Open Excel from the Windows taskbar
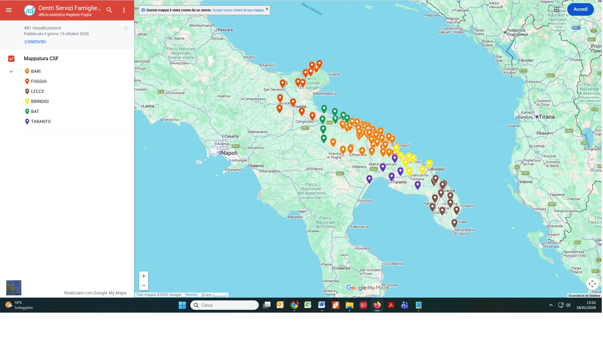Screen dimensions: 603x339 pyautogui.click(x=308, y=305)
